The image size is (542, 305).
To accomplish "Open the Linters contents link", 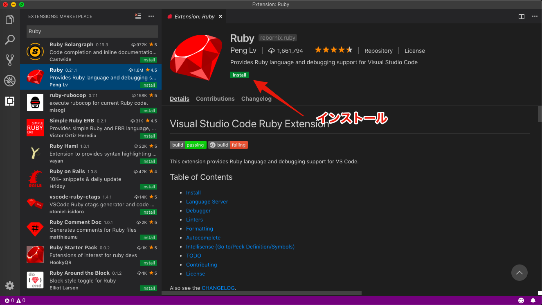I will 194,219.
